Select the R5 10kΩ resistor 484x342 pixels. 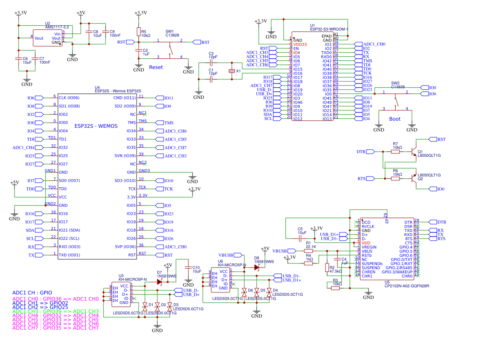tap(139, 32)
